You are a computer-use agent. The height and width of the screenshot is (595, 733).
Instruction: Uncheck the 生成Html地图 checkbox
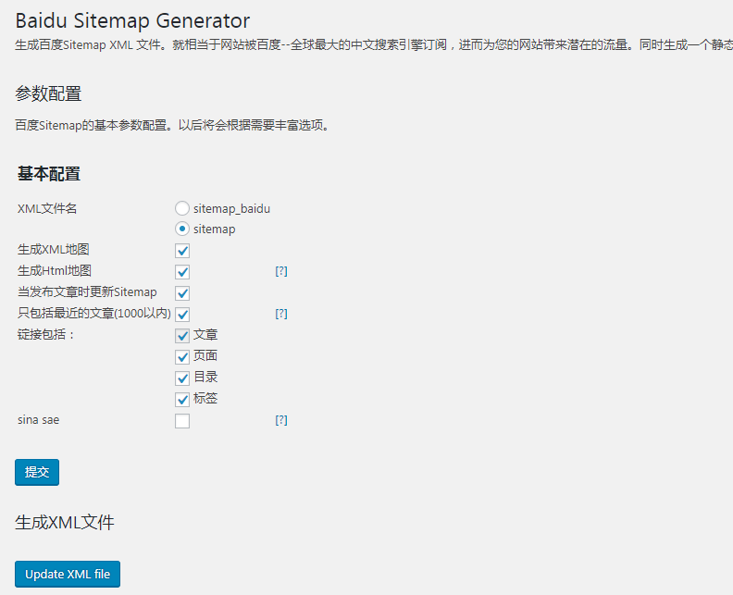[182, 272]
